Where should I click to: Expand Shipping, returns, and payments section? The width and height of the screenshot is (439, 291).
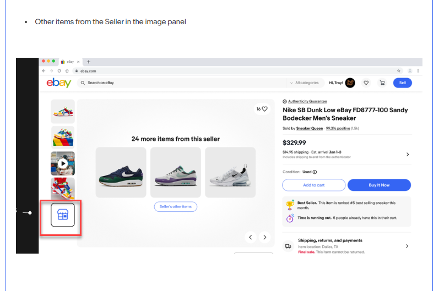pyautogui.click(x=408, y=246)
